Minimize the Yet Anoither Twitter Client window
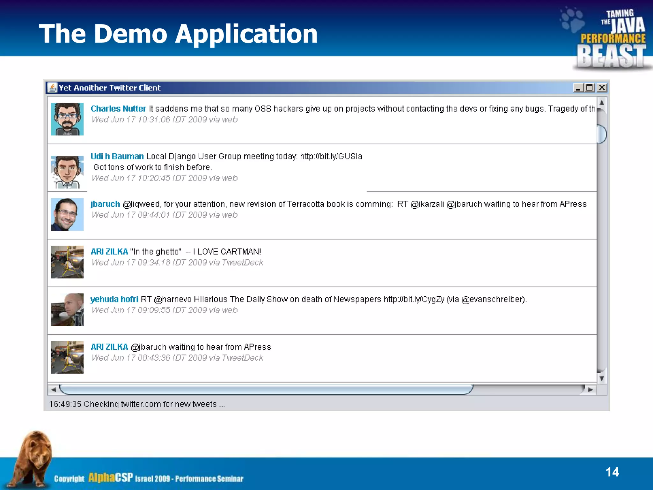The image size is (653, 490). 578,88
